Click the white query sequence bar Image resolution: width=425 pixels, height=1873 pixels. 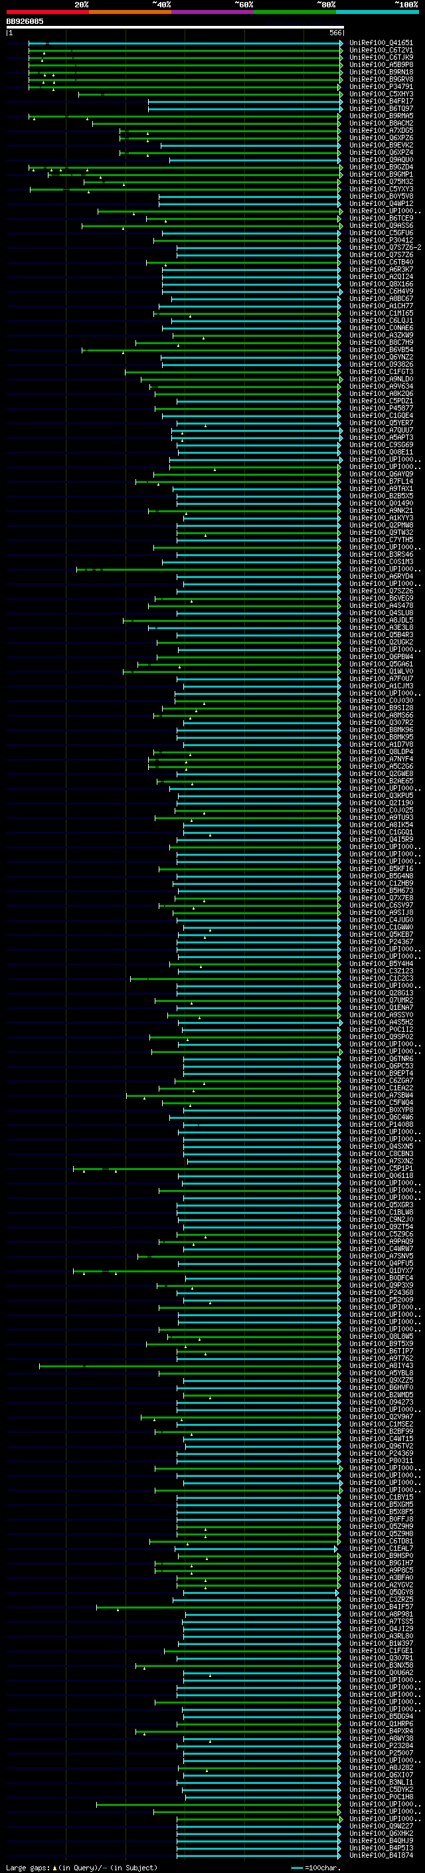click(175, 27)
